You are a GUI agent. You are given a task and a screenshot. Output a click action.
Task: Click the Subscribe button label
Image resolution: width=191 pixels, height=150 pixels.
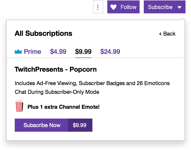[160, 7]
